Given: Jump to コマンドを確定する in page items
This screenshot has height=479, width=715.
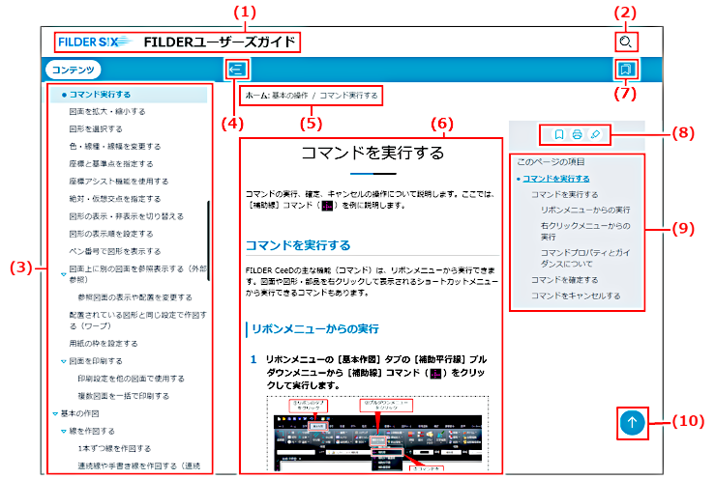Looking at the screenshot, I should click(570, 279).
